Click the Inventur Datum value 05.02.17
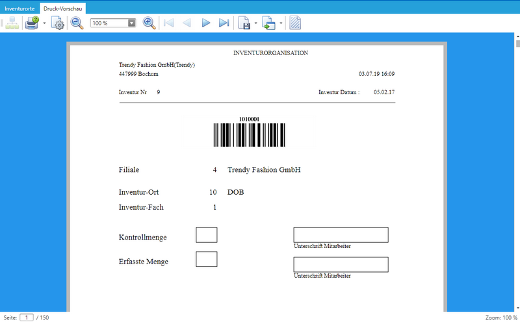Image resolution: width=520 pixels, height=322 pixels. (384, 92)
